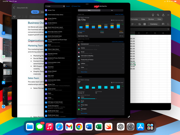Select Communication Safety search result
This screenshot has width=180, height=135.
(58, 81)
